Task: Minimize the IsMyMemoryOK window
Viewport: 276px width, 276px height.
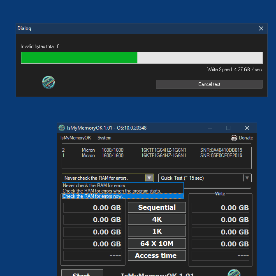Action: click(x=210, y=128)
